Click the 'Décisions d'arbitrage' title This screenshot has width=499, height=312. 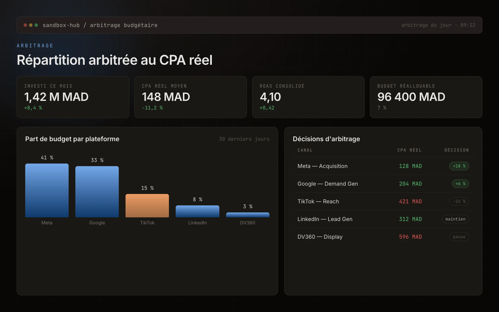click(x=326, y=139)
